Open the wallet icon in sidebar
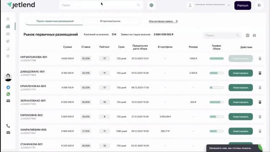 8,34
